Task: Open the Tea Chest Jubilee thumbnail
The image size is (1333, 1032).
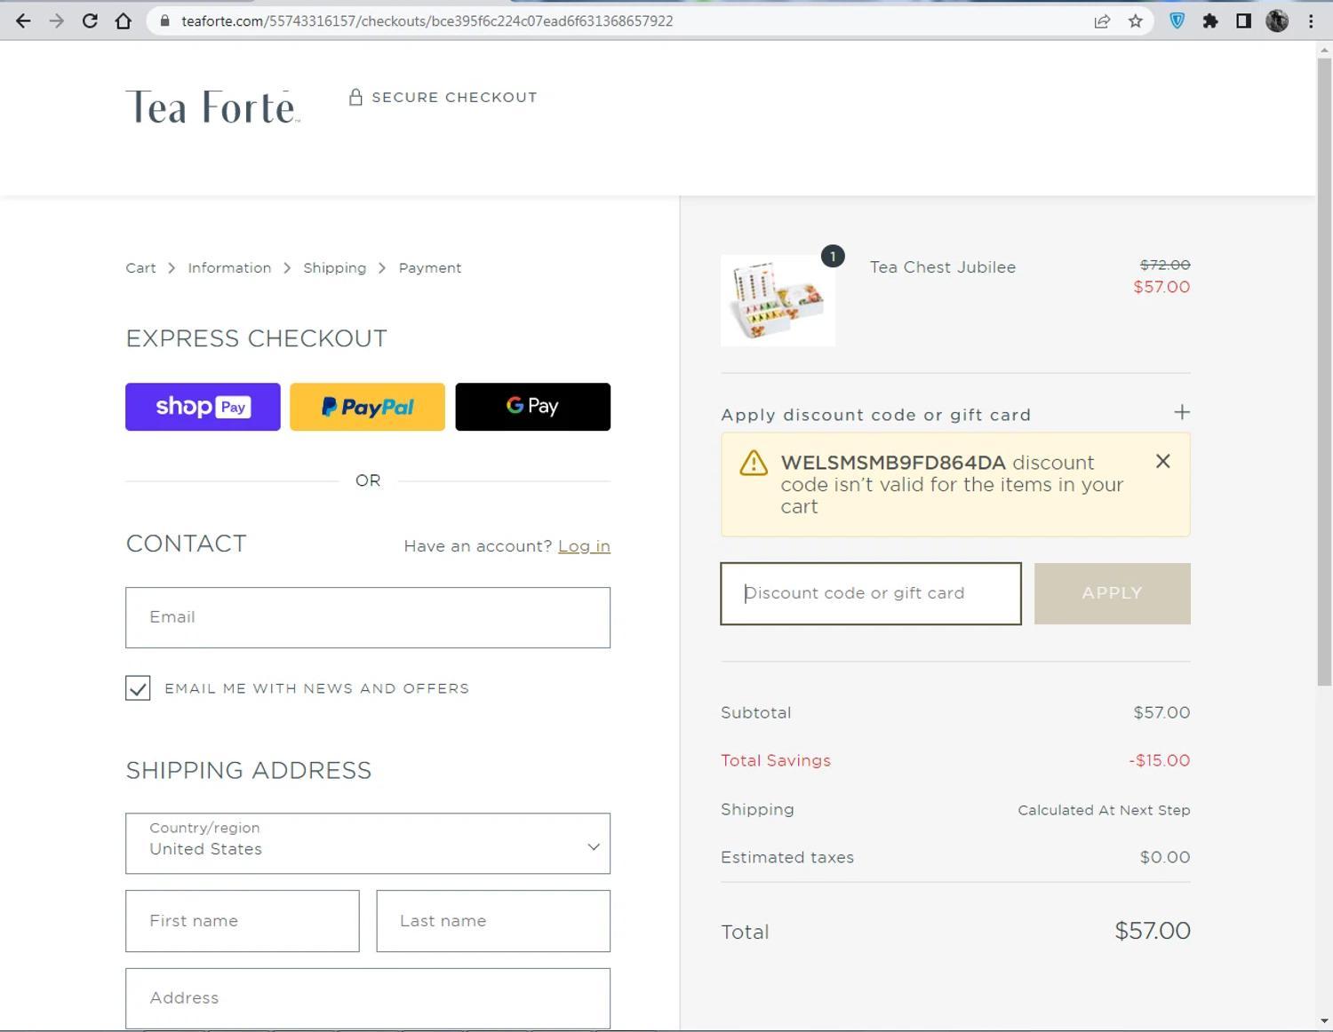Action: click(x=778, y=300)
